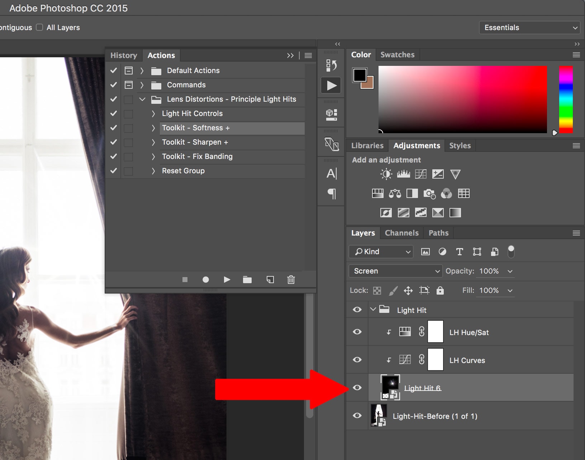Viewport: 585px width, 460px height.
Task: Play the selected action
Action: tap(227, 280)
